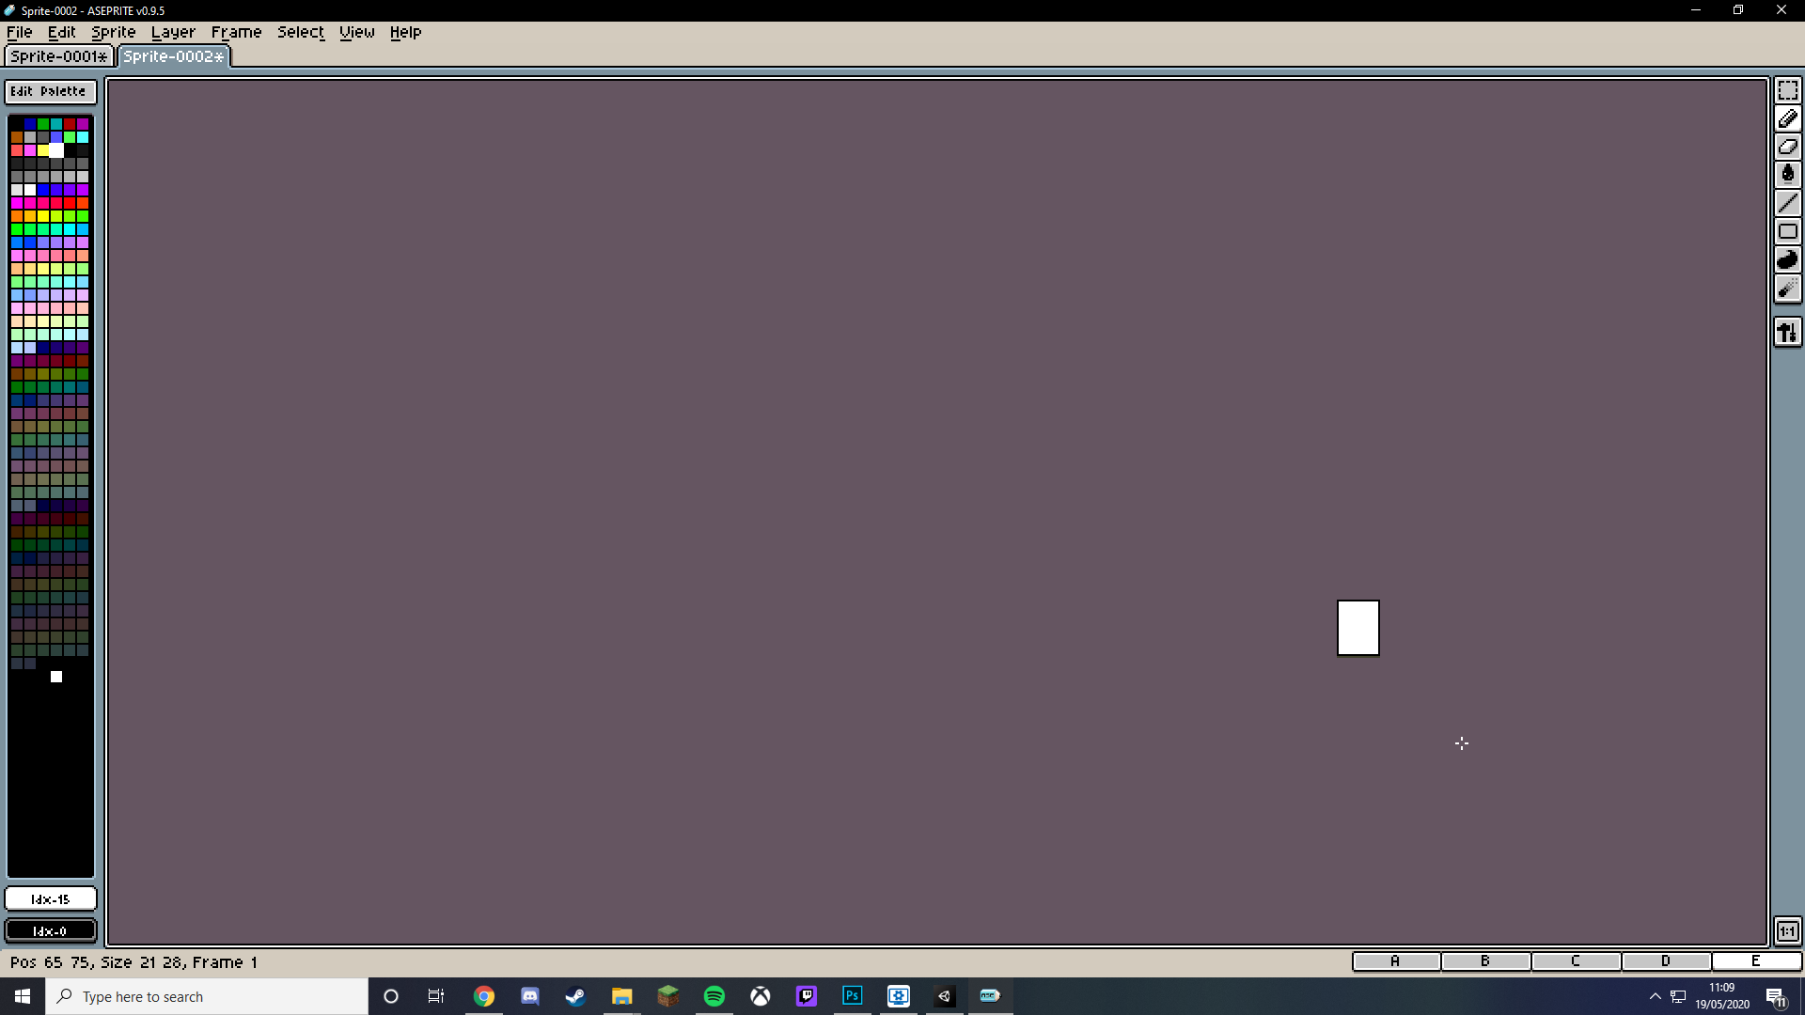Select the Blob contour tool
The height and width of the screenshot is (1015, 1805).
(1787, 260)
